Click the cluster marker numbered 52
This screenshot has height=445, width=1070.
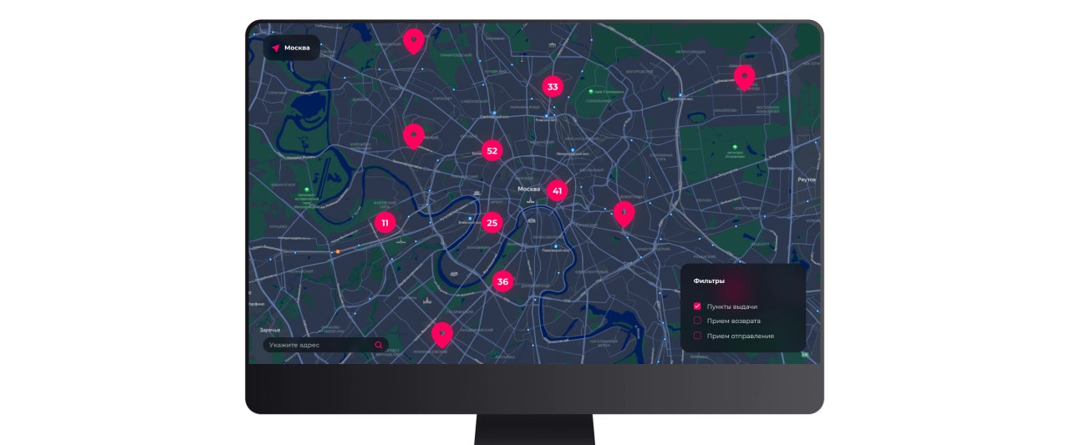(x=492, y=151)
